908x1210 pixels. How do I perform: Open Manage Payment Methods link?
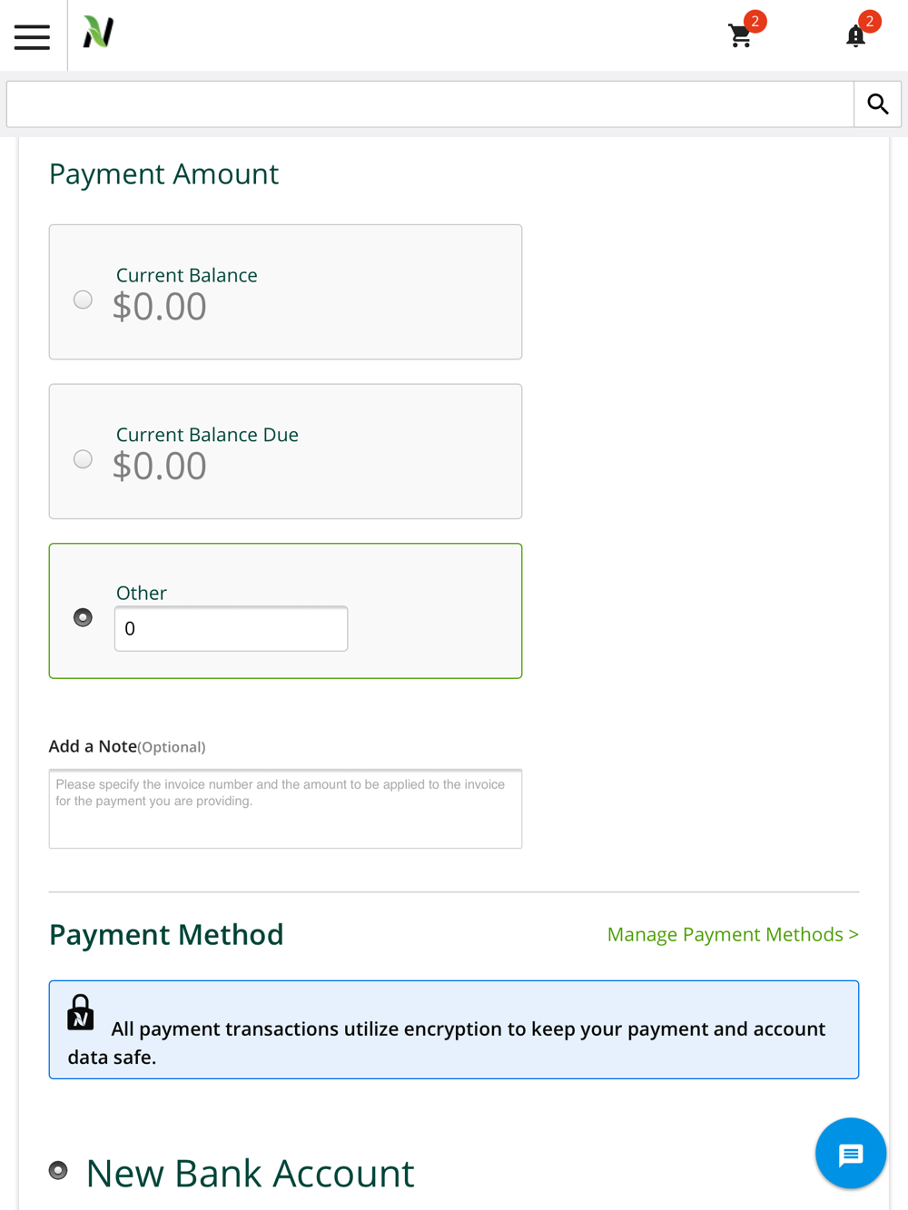[733, 934]
